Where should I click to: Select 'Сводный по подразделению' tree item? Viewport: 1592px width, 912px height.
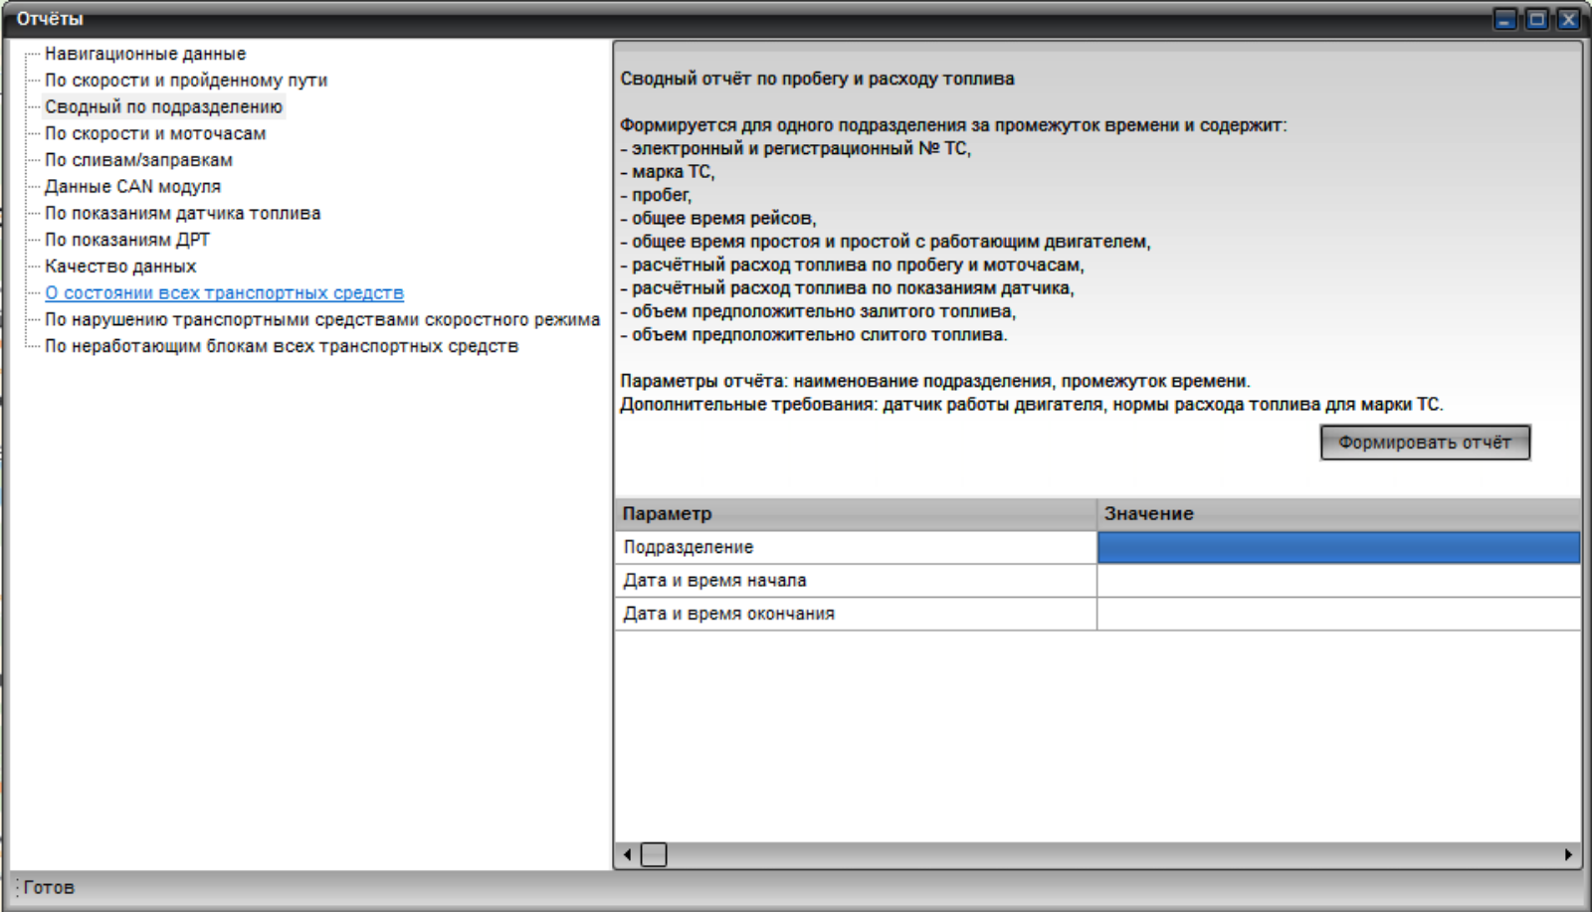click(x=163, y=107)
